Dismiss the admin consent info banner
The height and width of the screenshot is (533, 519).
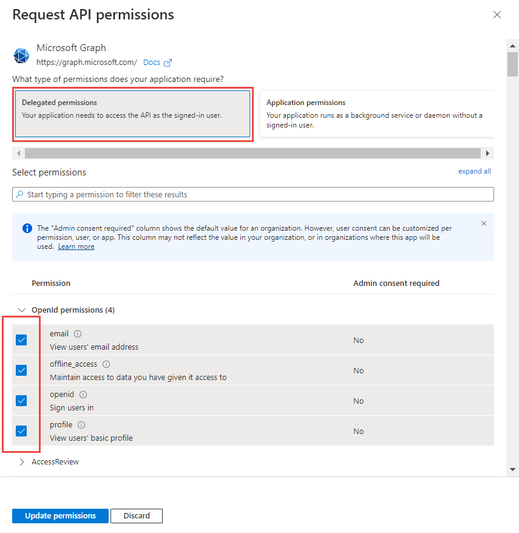tap(484, 223)
